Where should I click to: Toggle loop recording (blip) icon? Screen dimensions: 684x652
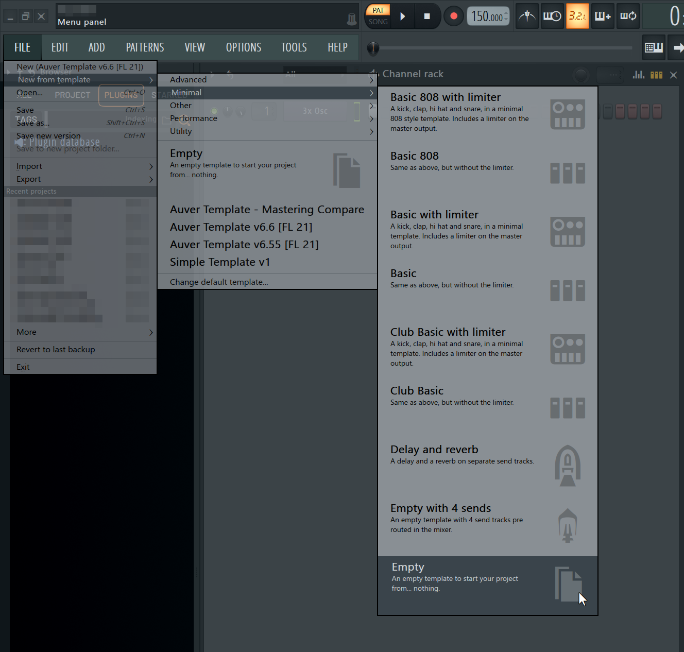627,15
